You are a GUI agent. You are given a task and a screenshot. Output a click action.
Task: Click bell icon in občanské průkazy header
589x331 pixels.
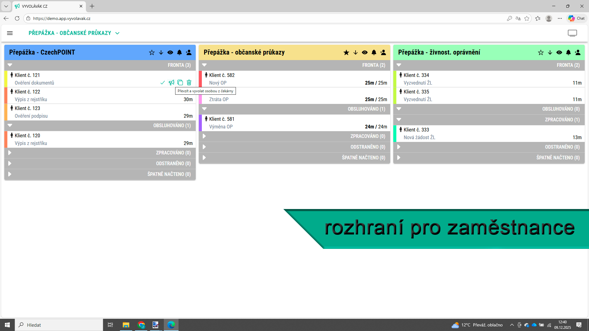click(x=374, y=52)
